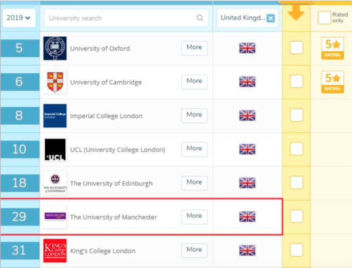Click Oxford's 5 star rating badge
The height and width of the screenshot is (268, 352).
pyautogui.click(x=333, y=48)
